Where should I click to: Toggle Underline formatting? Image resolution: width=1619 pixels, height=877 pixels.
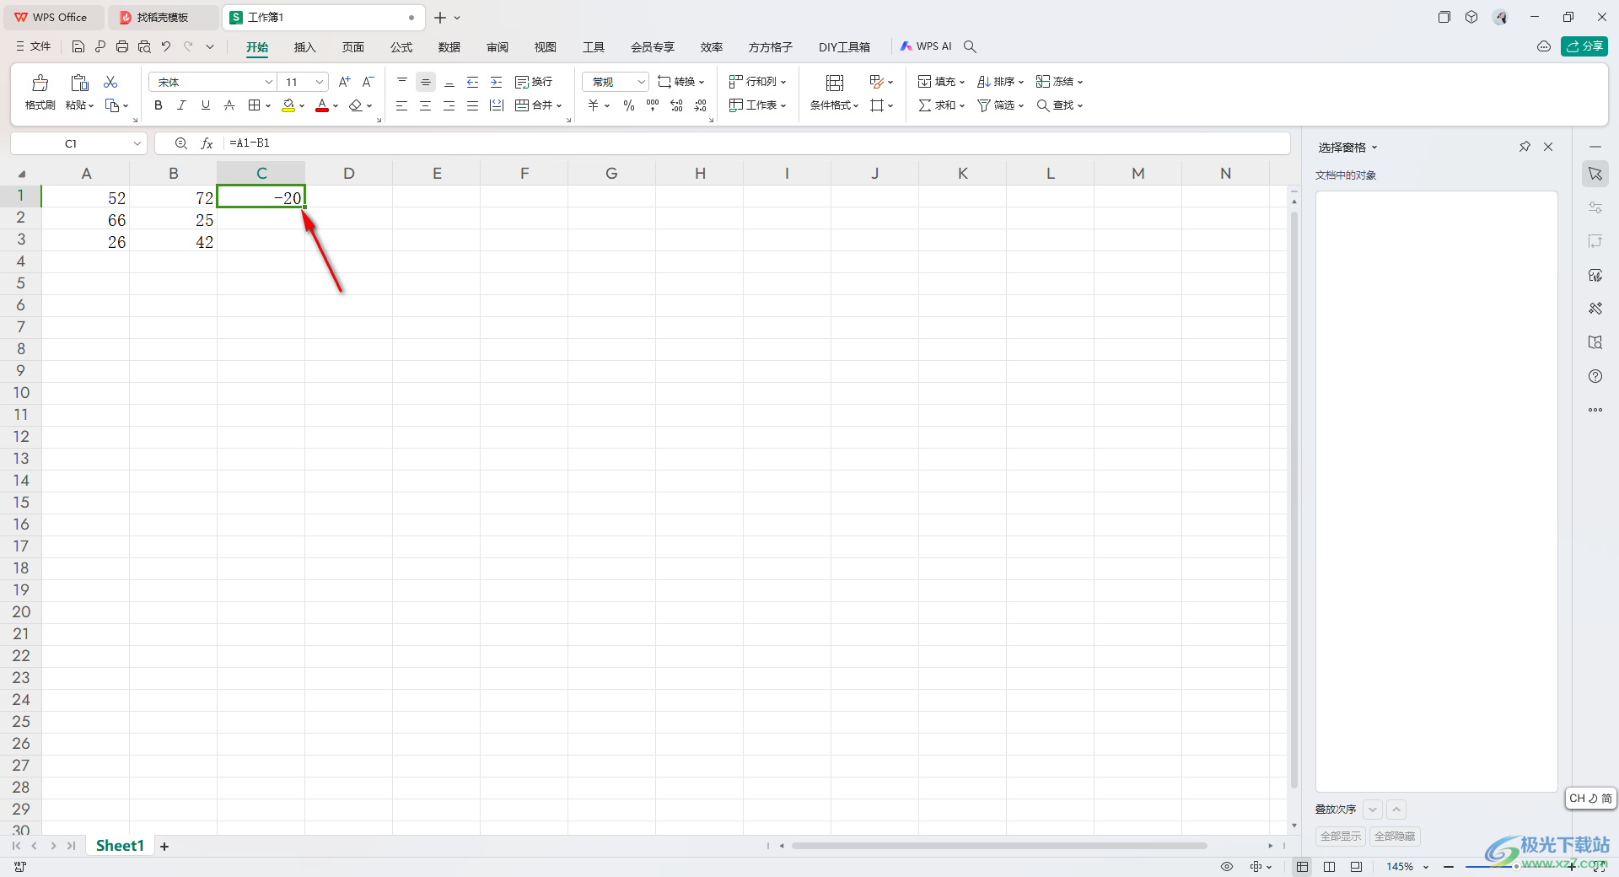click(206, 105)
